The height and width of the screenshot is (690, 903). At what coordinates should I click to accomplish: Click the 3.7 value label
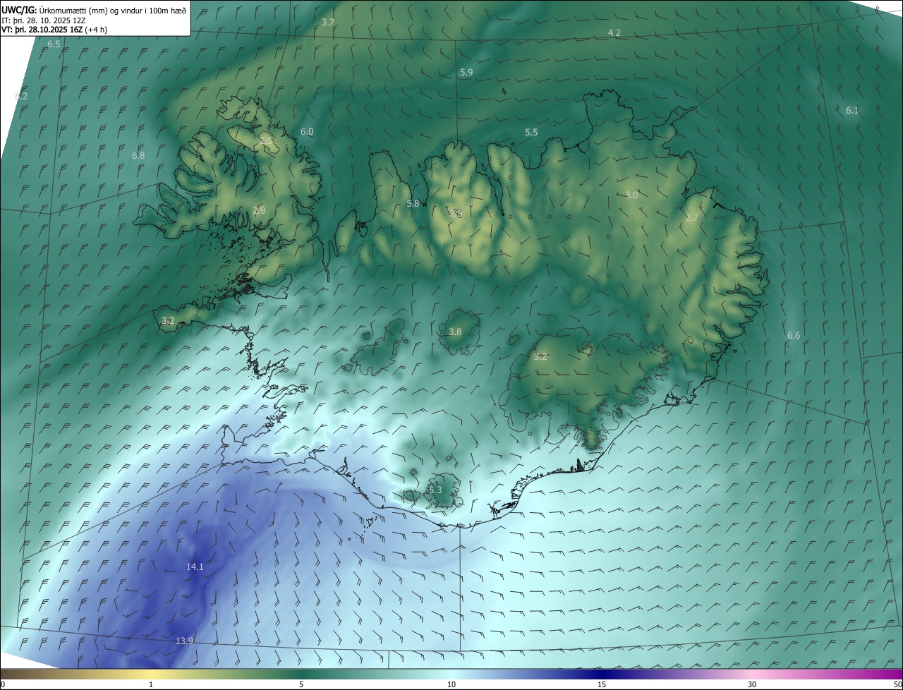pyautogui.click(x=328, y=23)
